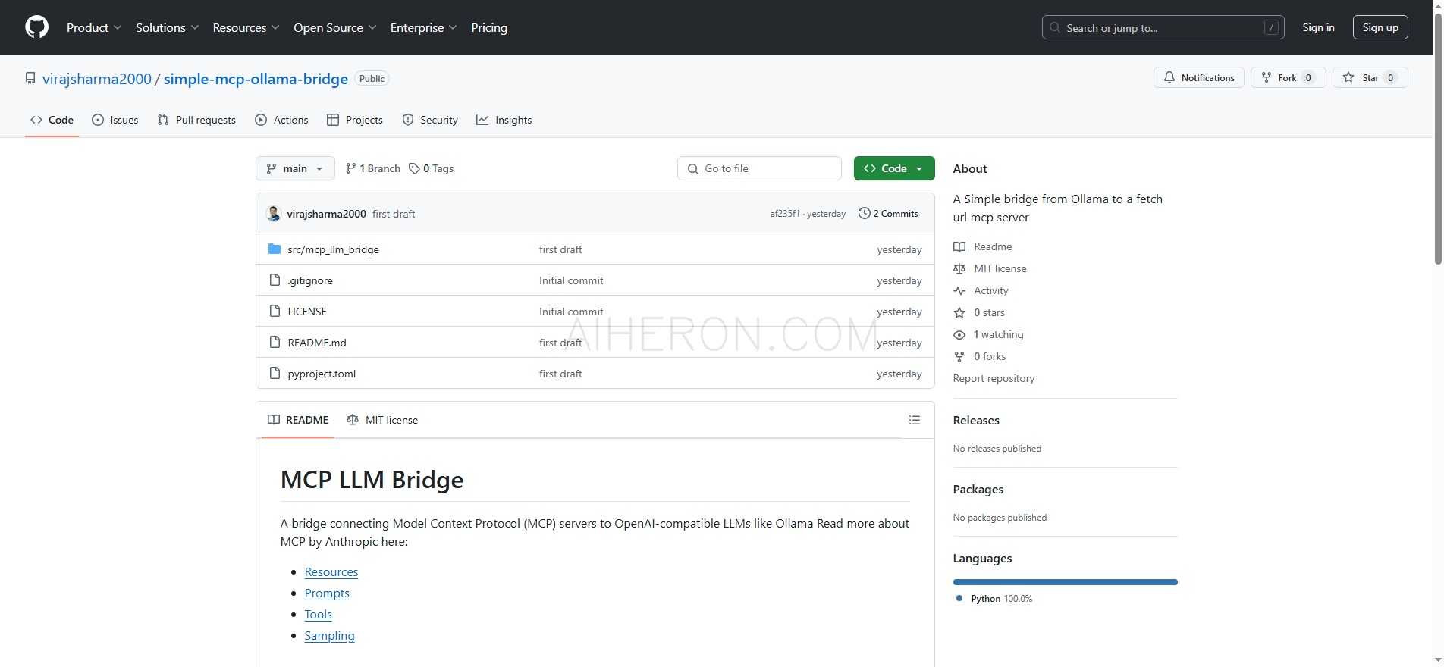Switch to the Actions tab
The width and height of the screenshot is (1444, 667).
[x=281, y=120]
